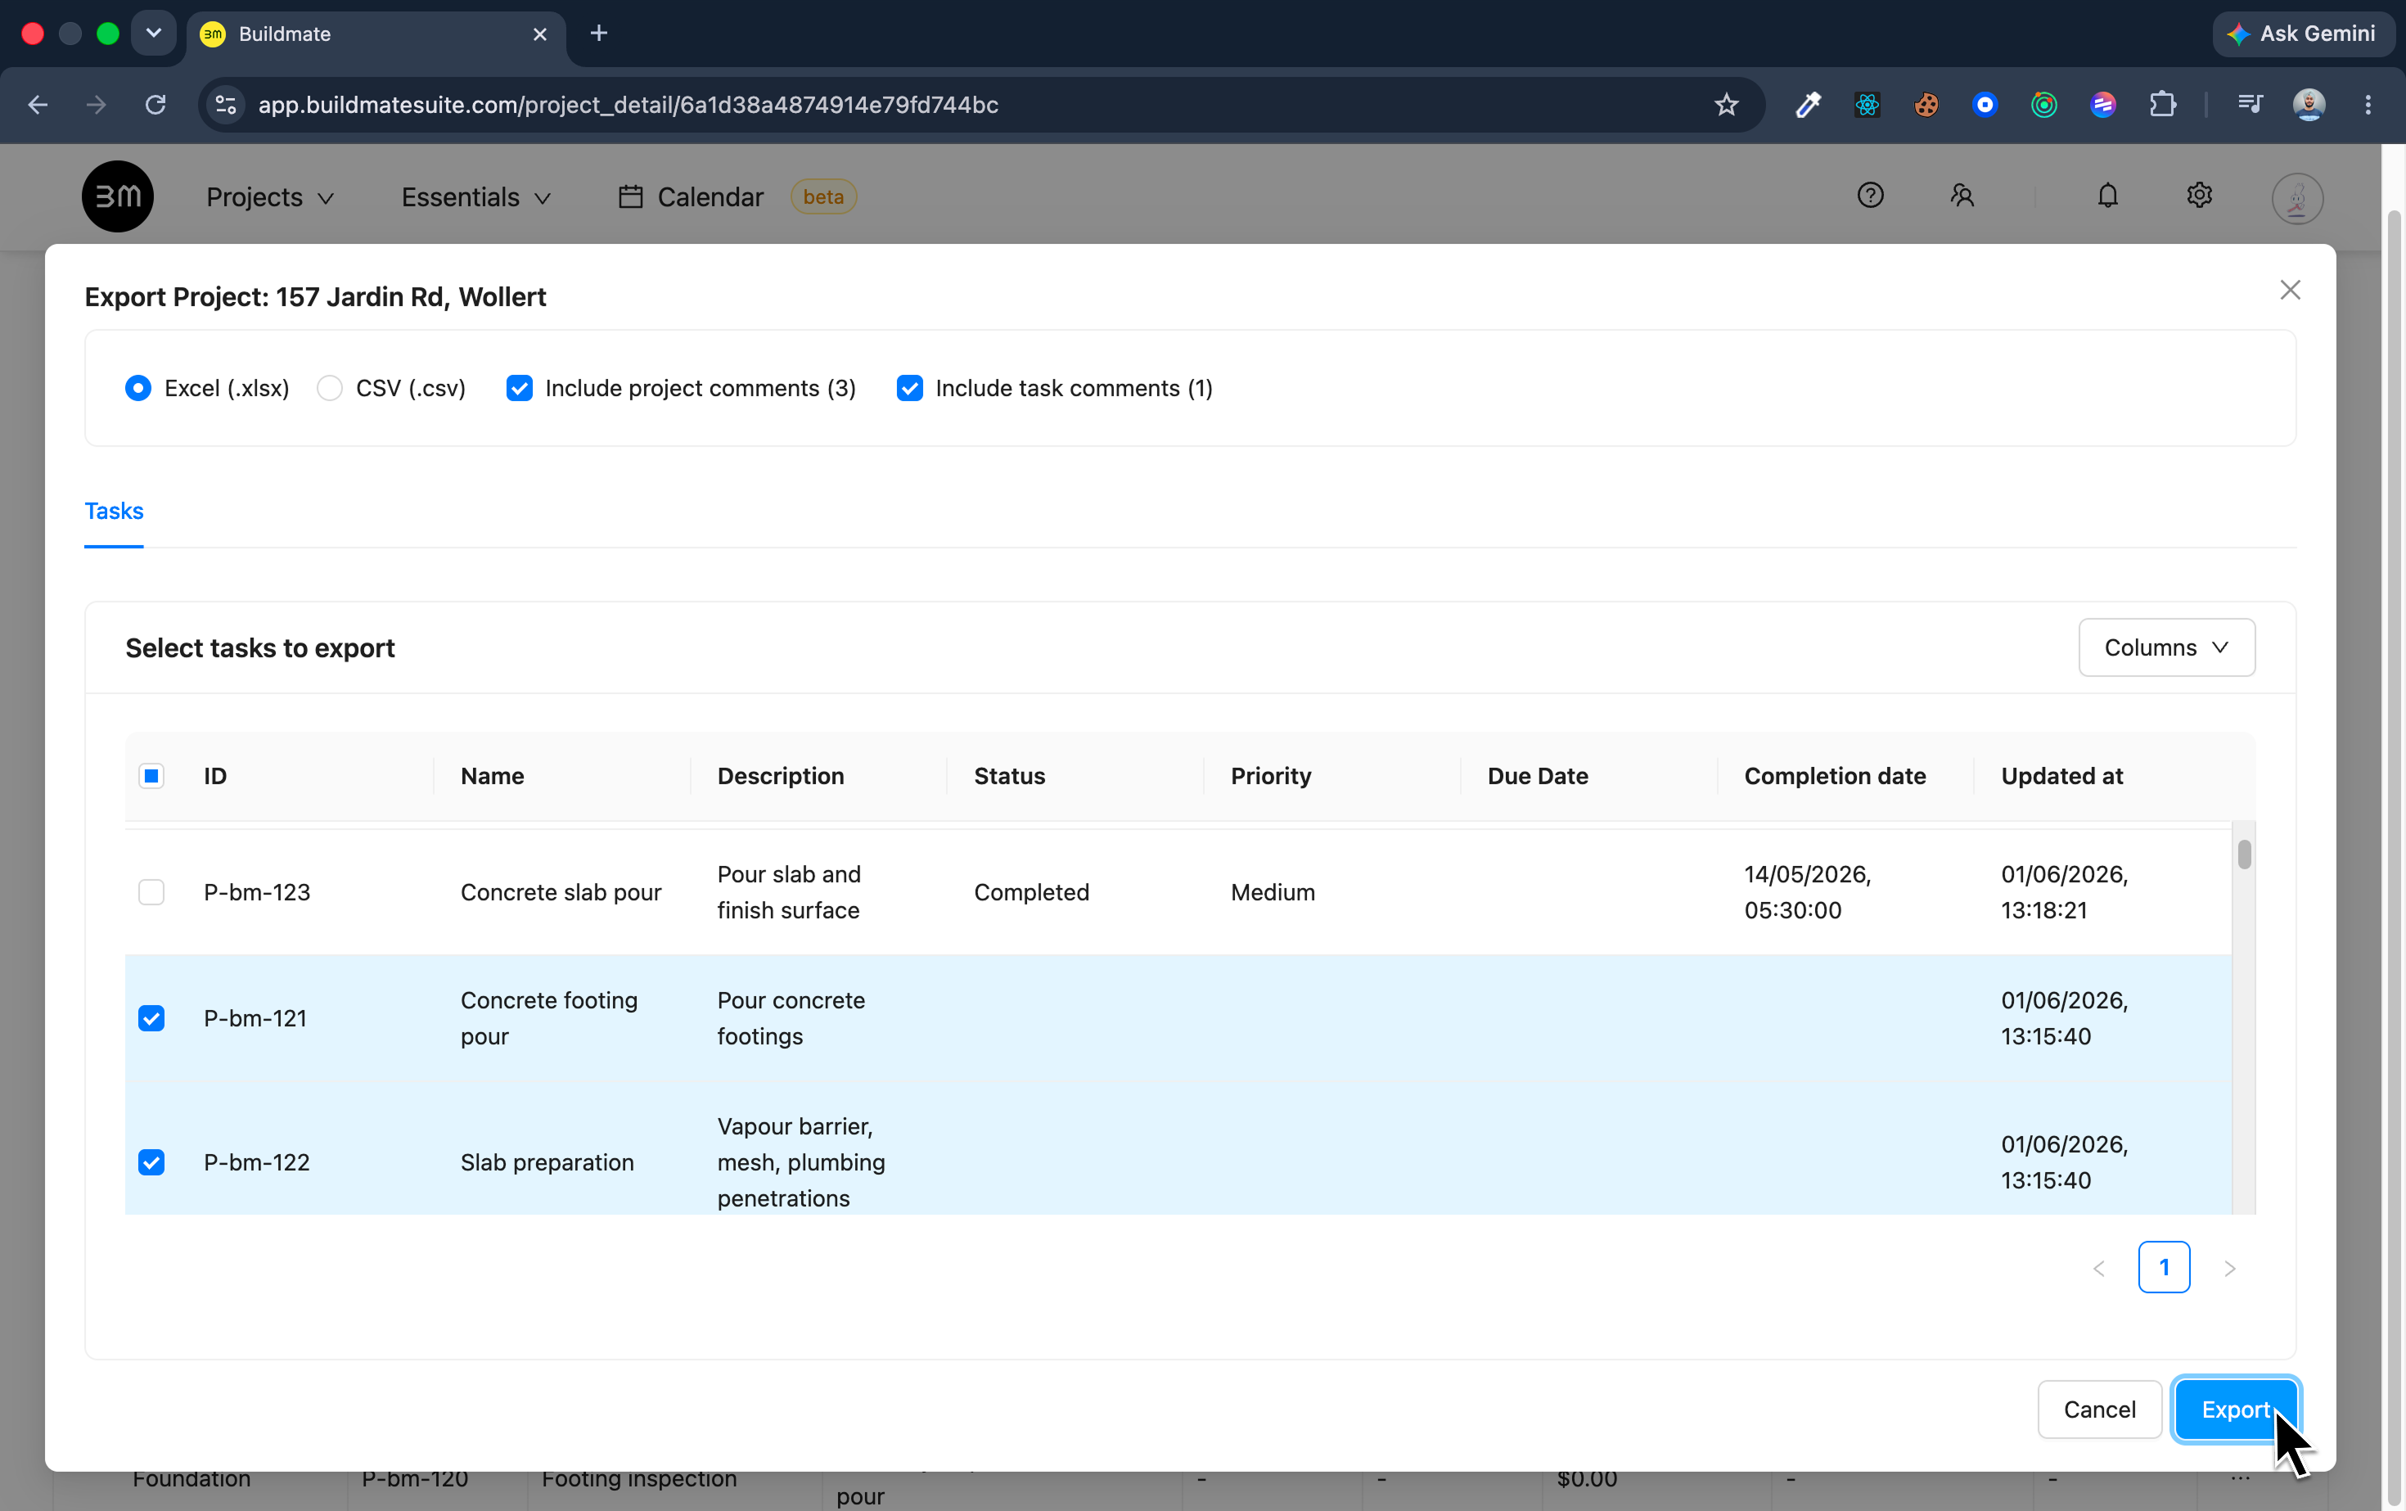The width and height of the screenshot is (2406, 1511).
Task: Open browser extensions puzzle icon
Action: pos(2162,105)
